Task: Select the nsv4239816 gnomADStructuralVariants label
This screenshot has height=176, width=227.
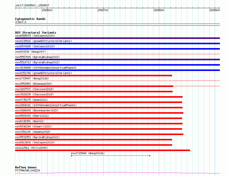Action: (44, 41)
